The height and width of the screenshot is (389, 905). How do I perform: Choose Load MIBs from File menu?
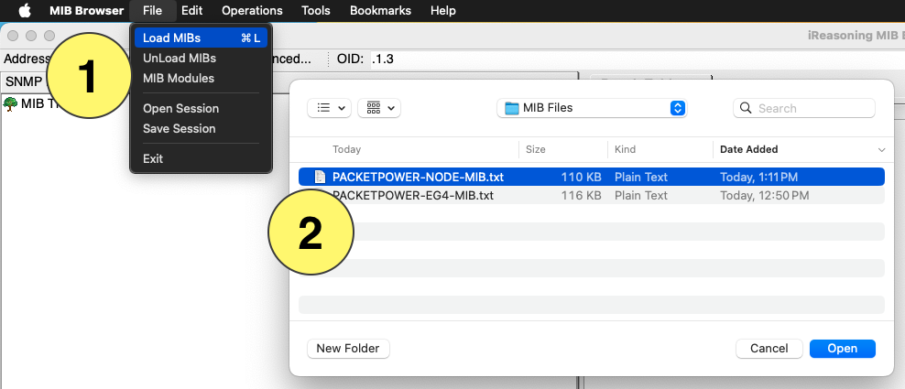172,38
